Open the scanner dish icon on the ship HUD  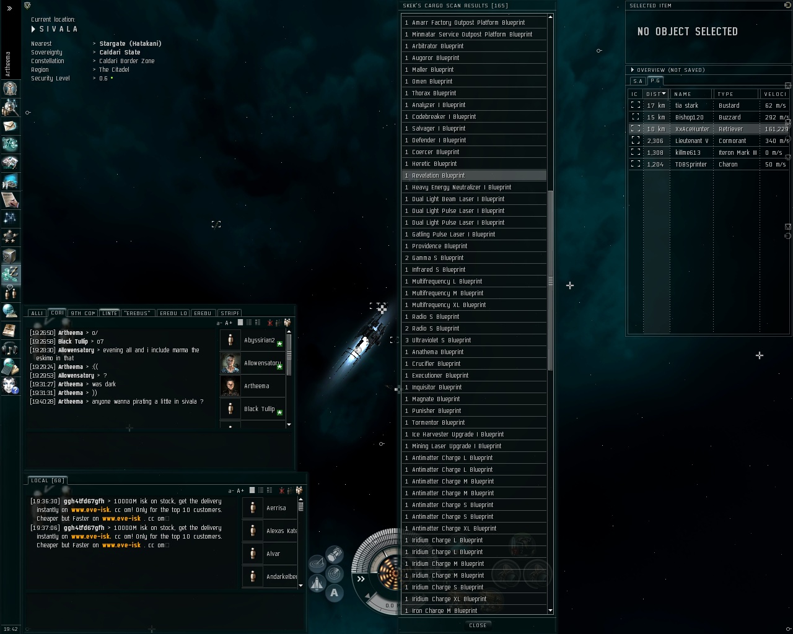pos(317,563)
